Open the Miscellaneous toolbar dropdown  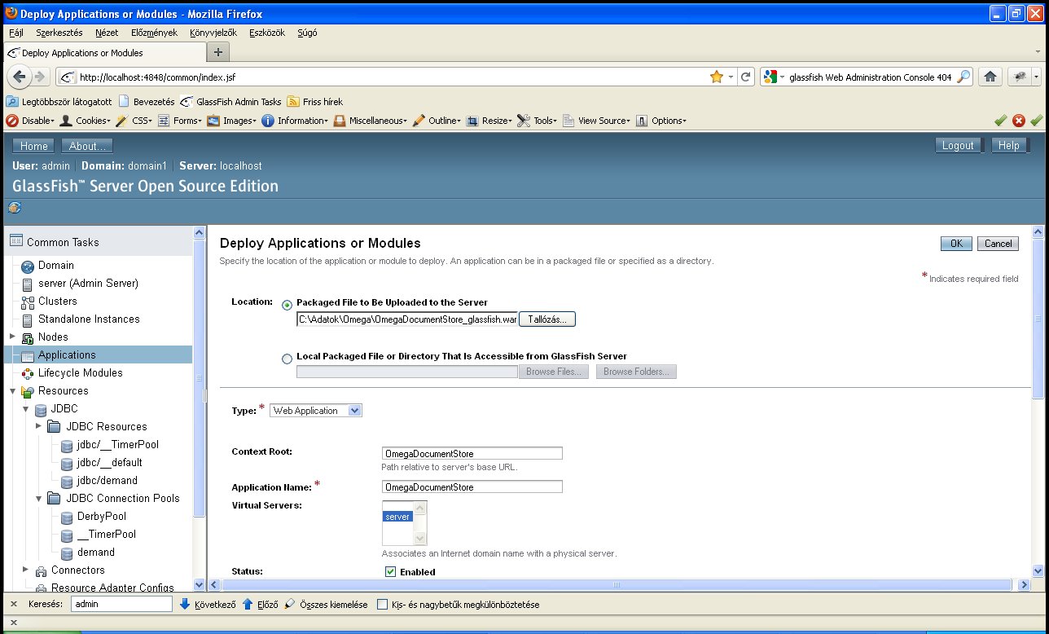(370, 121)
